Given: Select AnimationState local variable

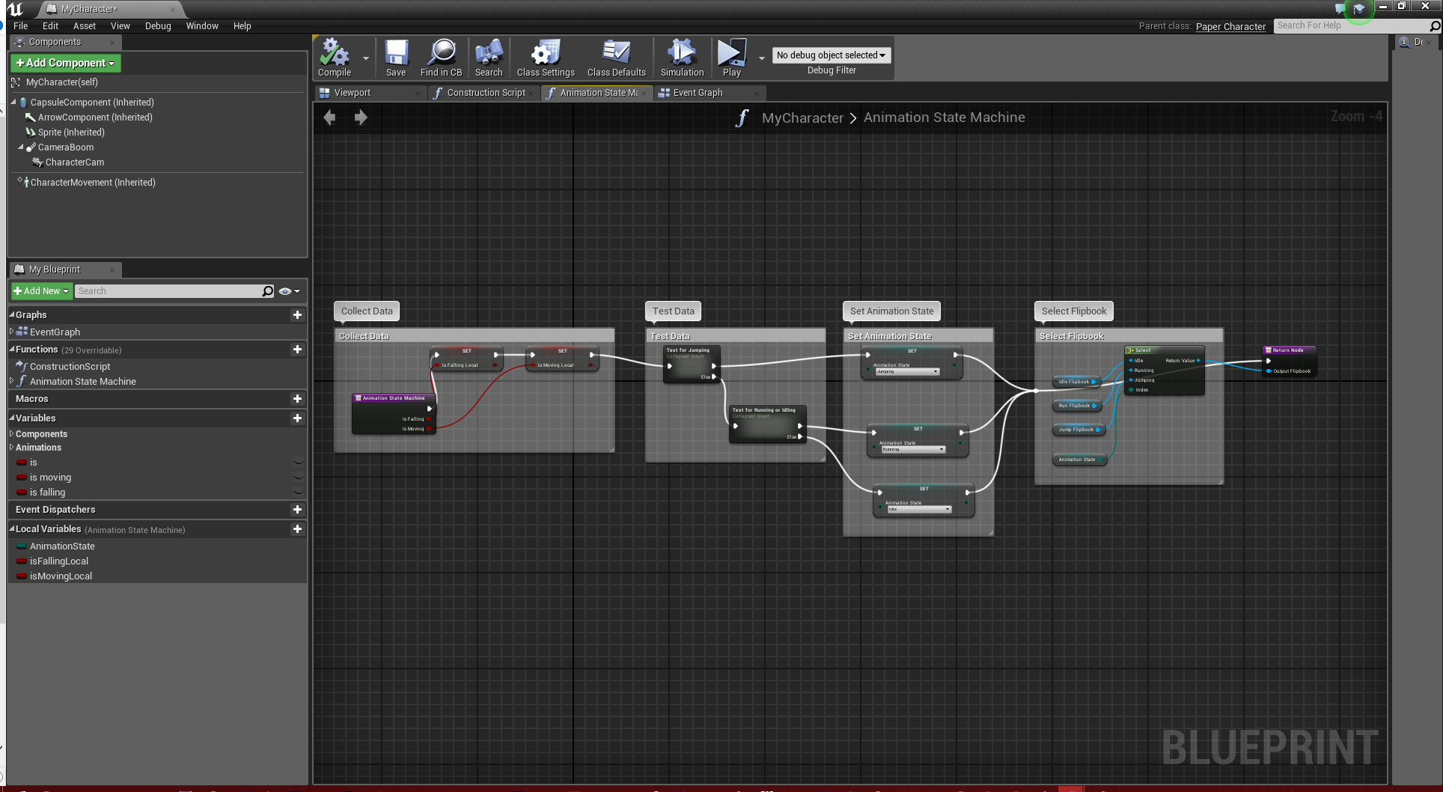Looking at the screenshot, I should 62,546.
